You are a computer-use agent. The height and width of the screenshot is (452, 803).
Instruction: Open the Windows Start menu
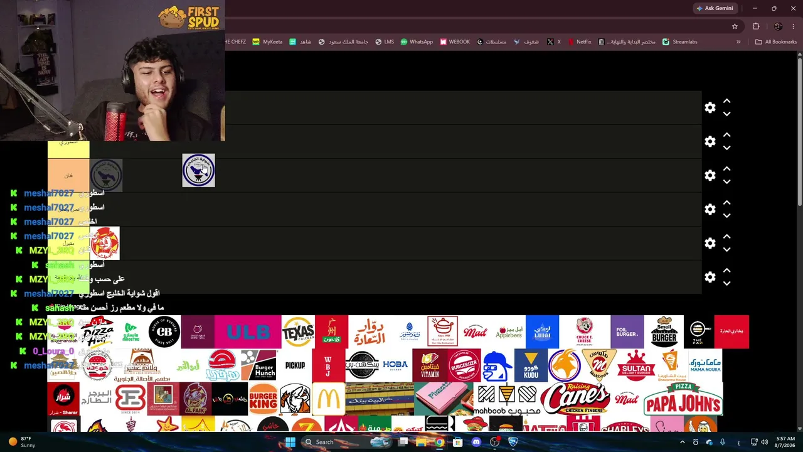tap(290, 442)
